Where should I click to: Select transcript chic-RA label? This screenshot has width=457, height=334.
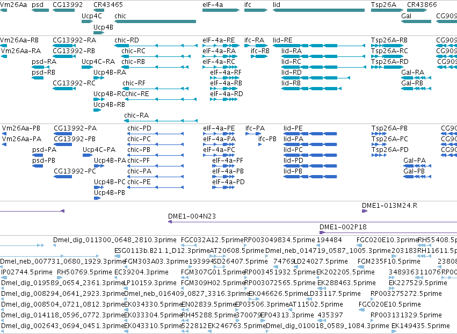(x=136, y=115)
